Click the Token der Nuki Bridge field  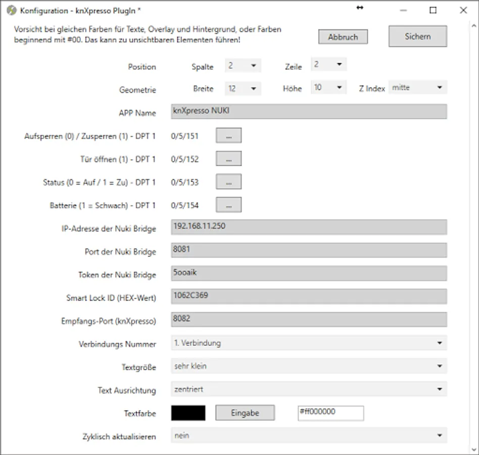[x=309, y=273]
